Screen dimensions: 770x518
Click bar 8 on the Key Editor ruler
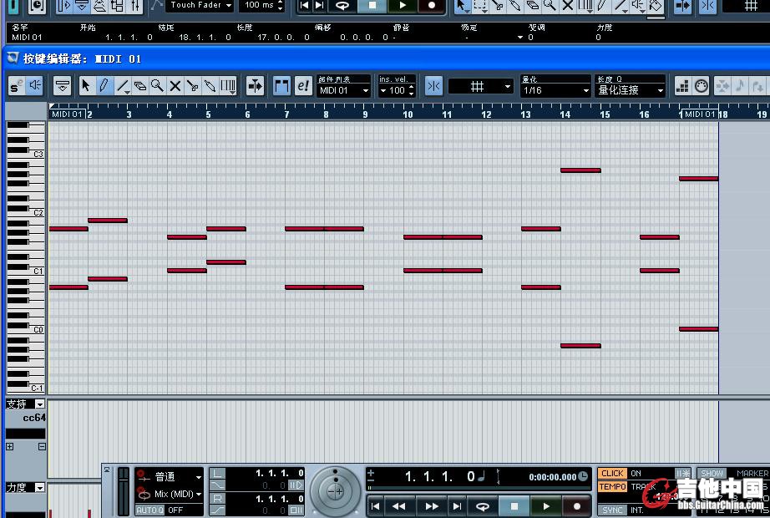[326, 114]
